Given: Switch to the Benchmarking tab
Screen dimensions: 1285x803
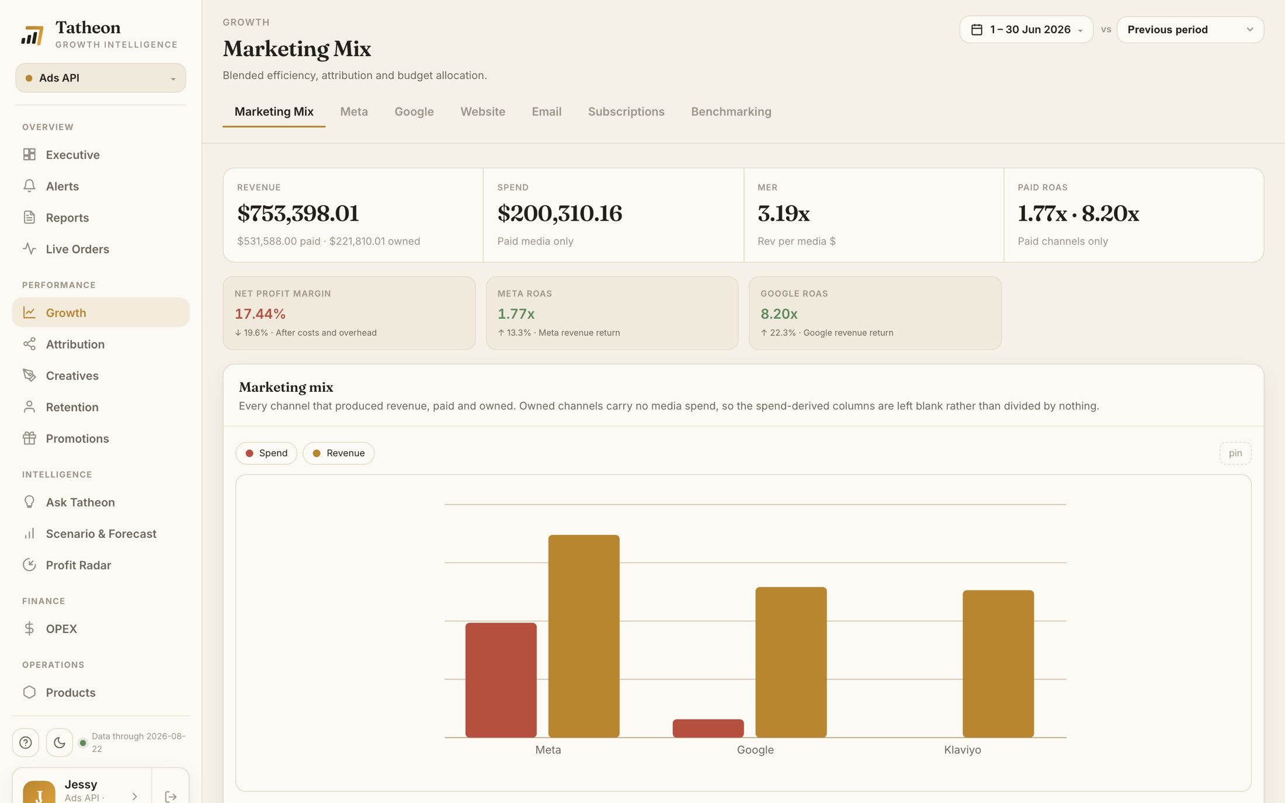Looking at the screenshot, I should (x=731, y=112).
